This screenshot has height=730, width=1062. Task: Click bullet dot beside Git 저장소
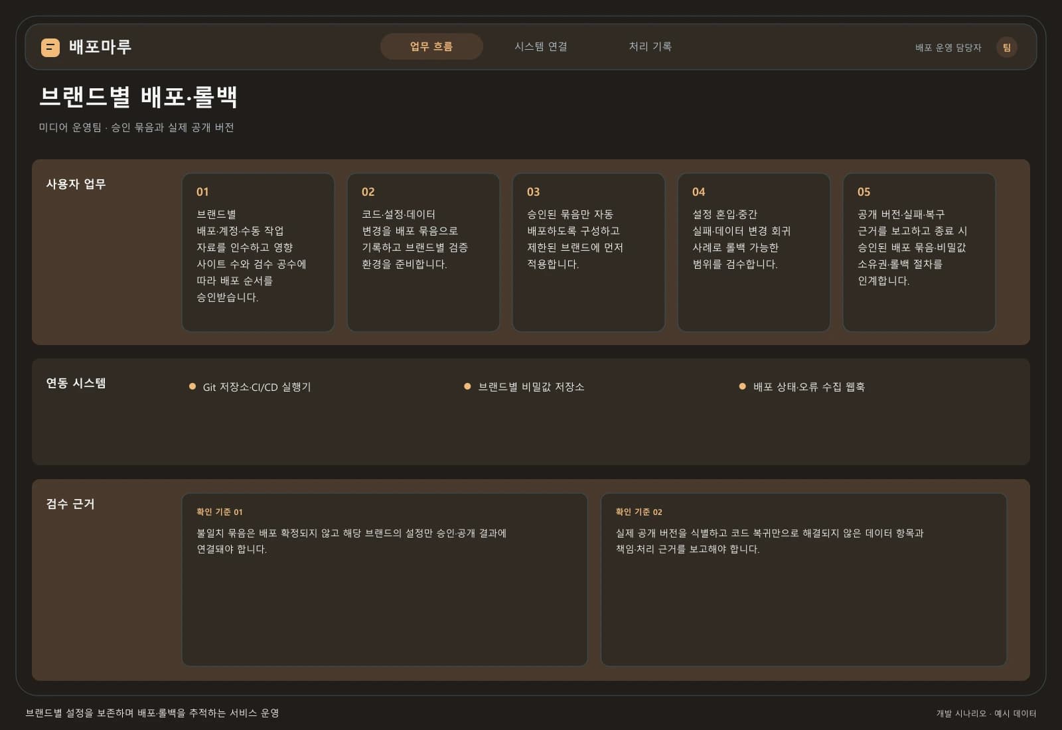pyautogui.click(x=192, y=386)
